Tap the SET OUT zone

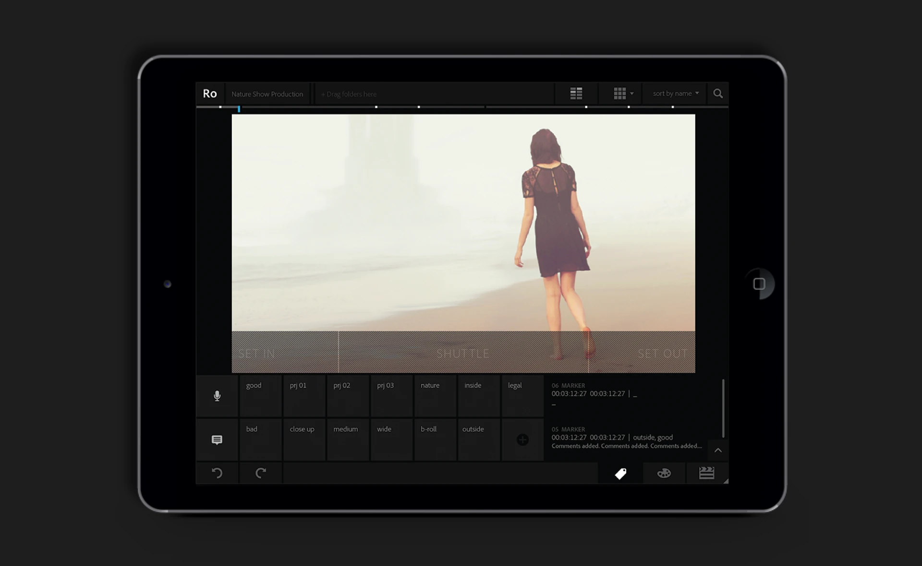642,352
